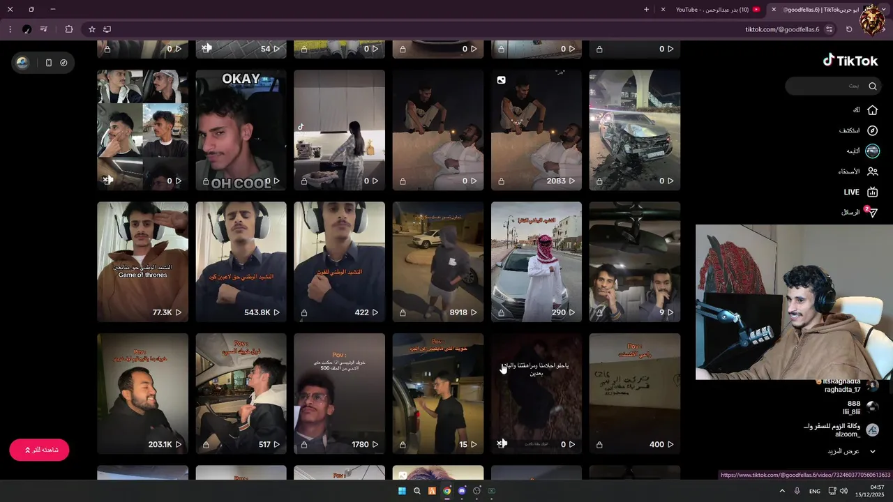Open the video with 290 views

[x=536, y=261]
